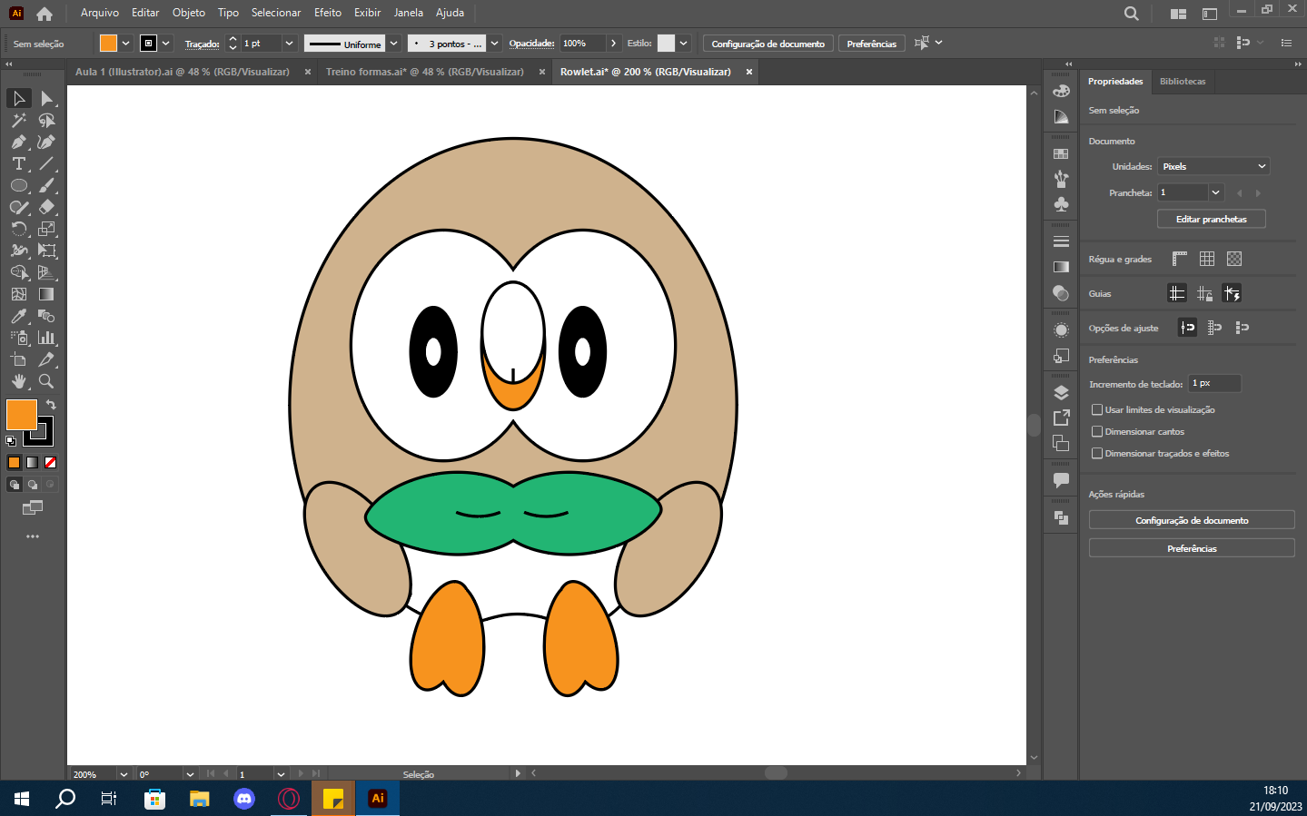This screenshot has height=816, width=1307.
Task: Click Preferências in the control bar
Action: [x=872, y=44]
